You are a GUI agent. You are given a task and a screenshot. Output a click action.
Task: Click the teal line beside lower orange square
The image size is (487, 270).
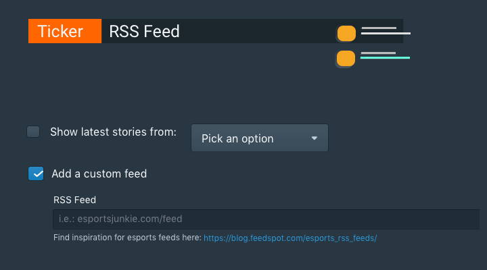point(386,58)
